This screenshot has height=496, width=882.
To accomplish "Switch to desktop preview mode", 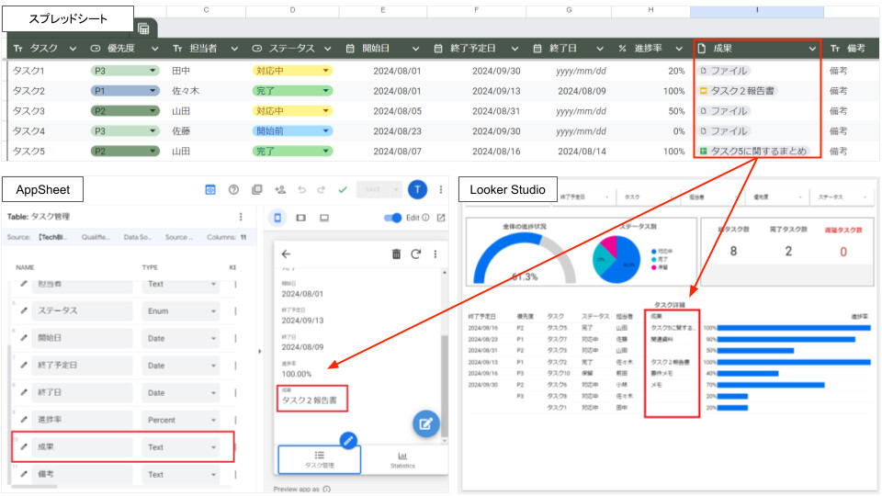I will click(x=323, y=218).
